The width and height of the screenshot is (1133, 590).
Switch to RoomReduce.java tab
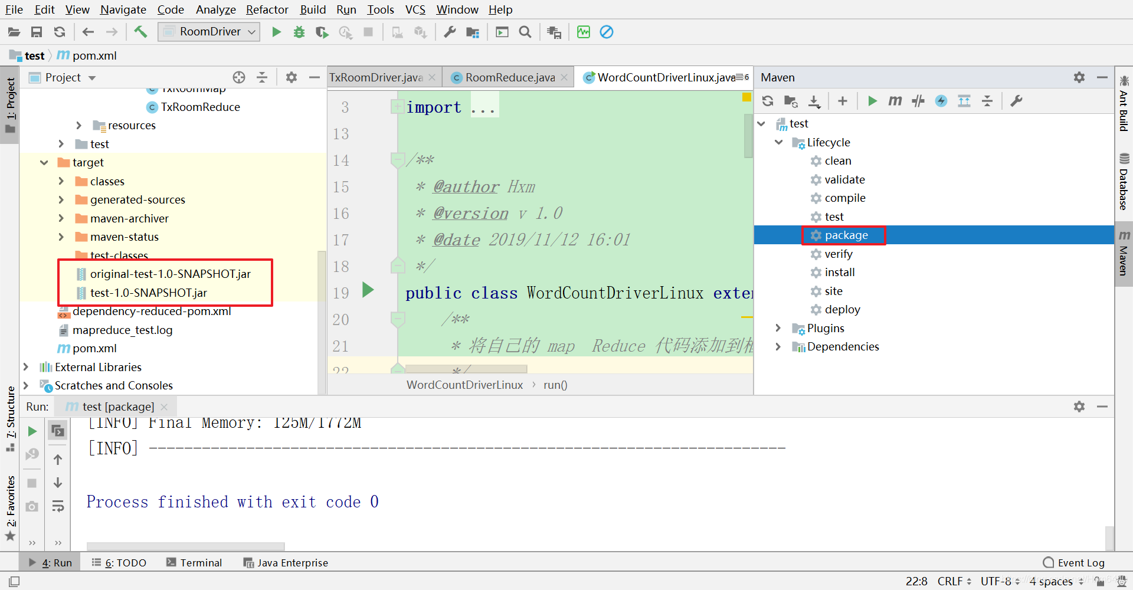coord(509,77)
